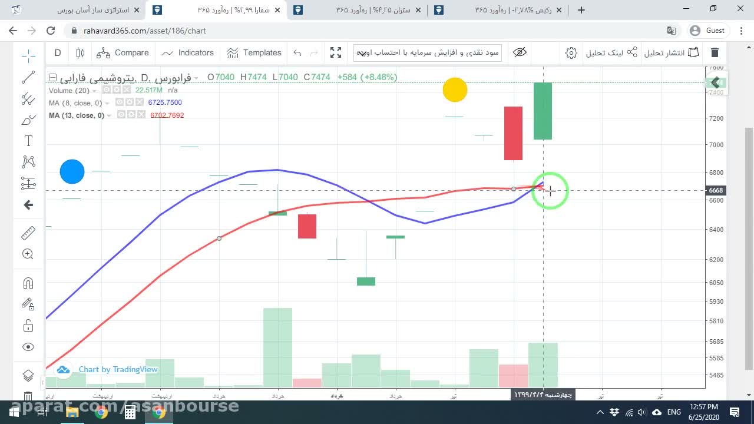Enable magnet mode in the sidebar
Image resolution: width=754 pixels, height=424 pixels.
(x=28, y=283)
